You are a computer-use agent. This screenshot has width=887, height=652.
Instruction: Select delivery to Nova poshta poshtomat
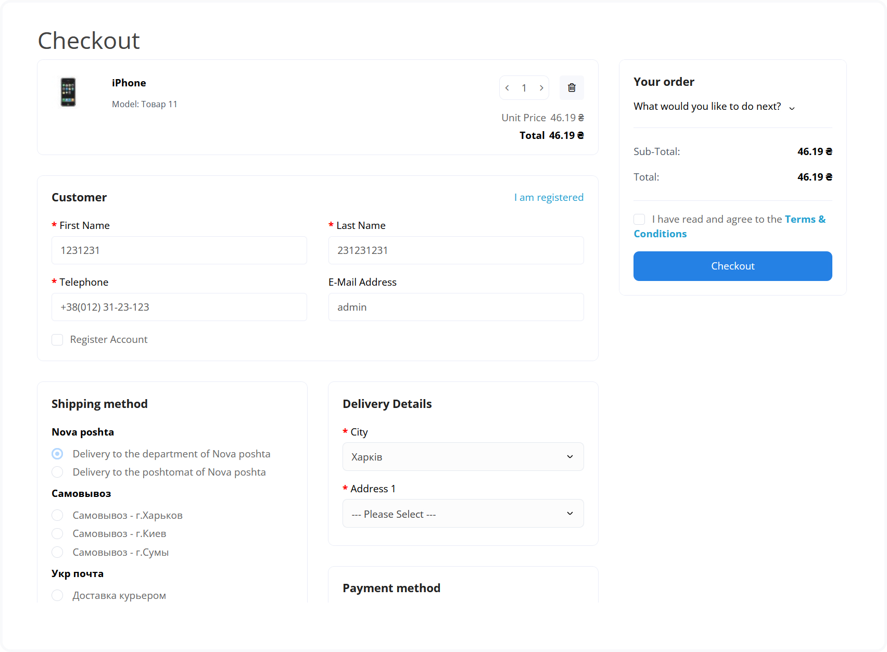[57, 472]
